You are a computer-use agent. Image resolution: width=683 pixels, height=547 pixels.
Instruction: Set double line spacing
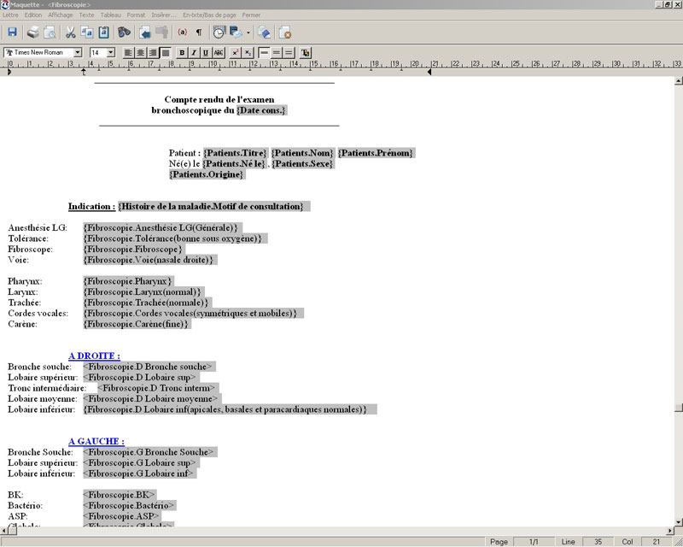(289, 53)
